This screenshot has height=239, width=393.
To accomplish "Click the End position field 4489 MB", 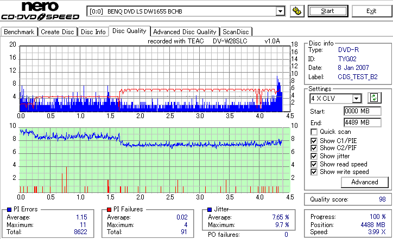I will click(363, 122).
